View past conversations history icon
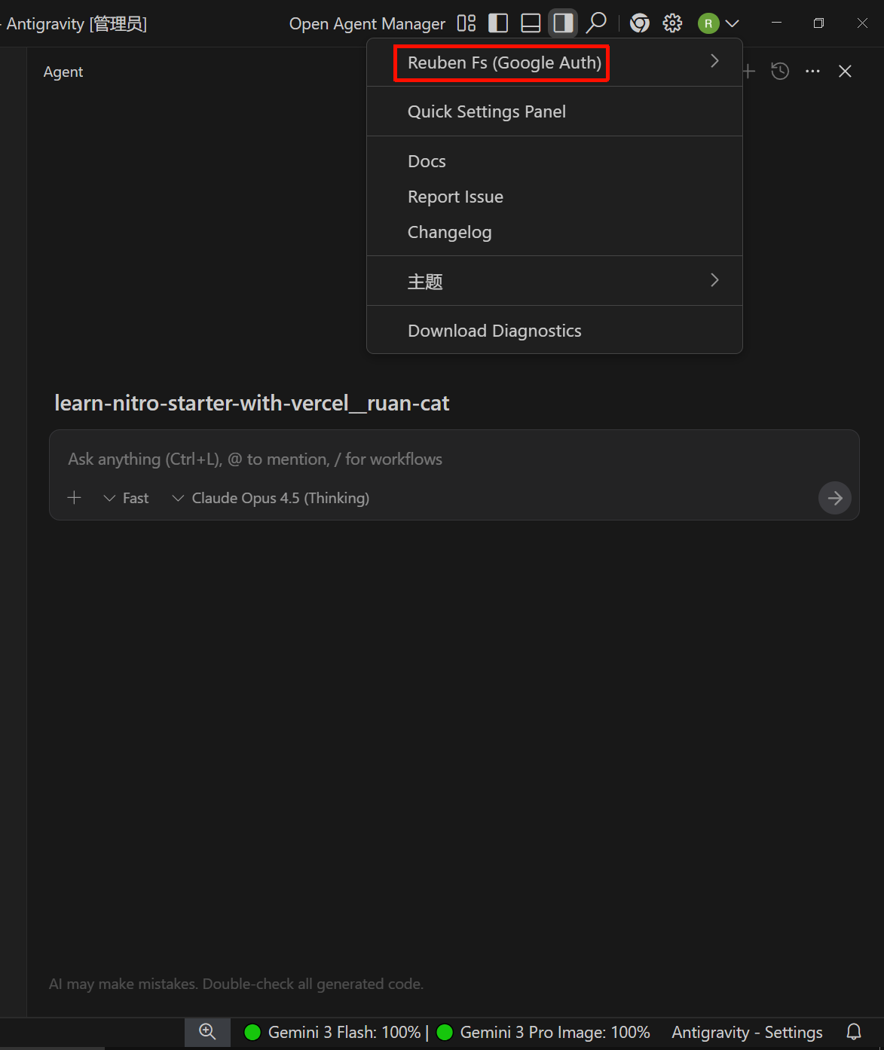 click(x=780, y=72)
